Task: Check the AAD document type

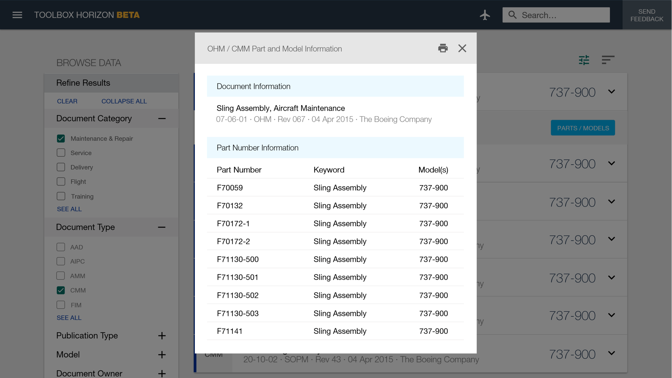Action: click(x=61, y=247)
